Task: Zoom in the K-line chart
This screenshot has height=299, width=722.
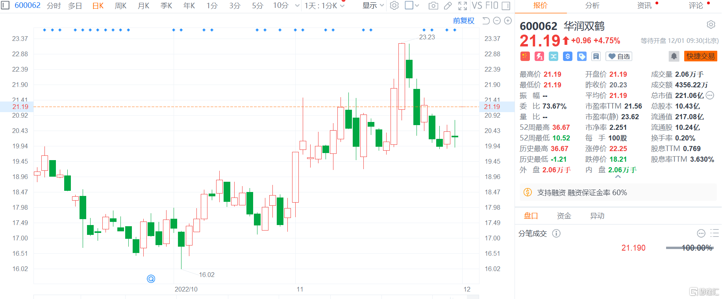Action: (508, 21)
